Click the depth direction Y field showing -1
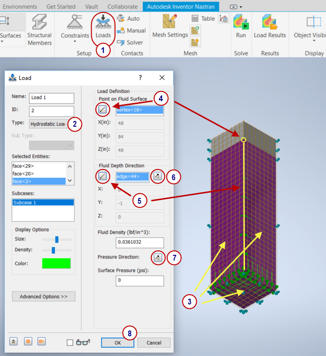 (139, 204)
